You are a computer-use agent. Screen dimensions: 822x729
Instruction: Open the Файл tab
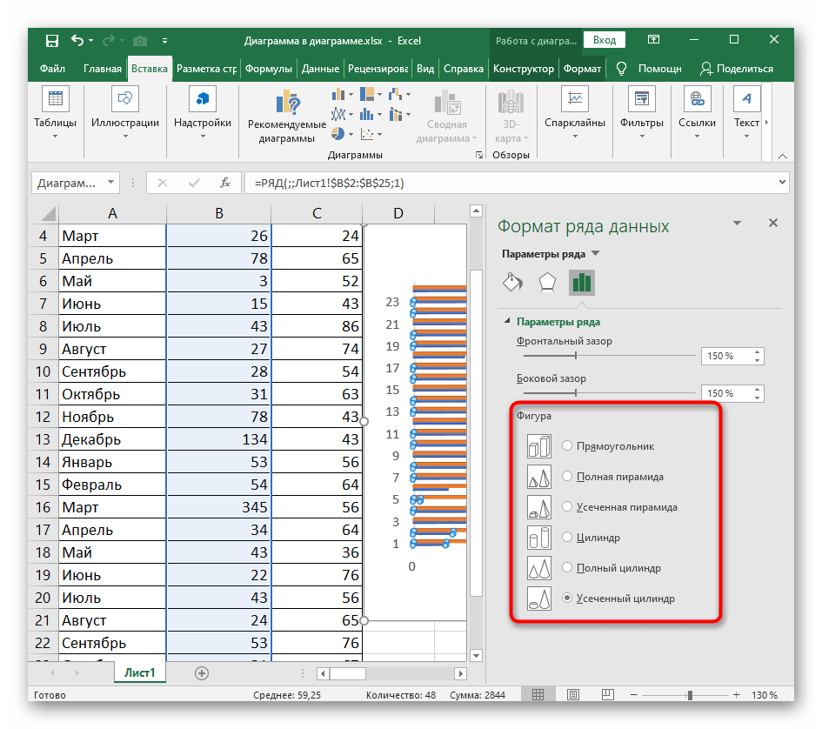tap(52, 69)
